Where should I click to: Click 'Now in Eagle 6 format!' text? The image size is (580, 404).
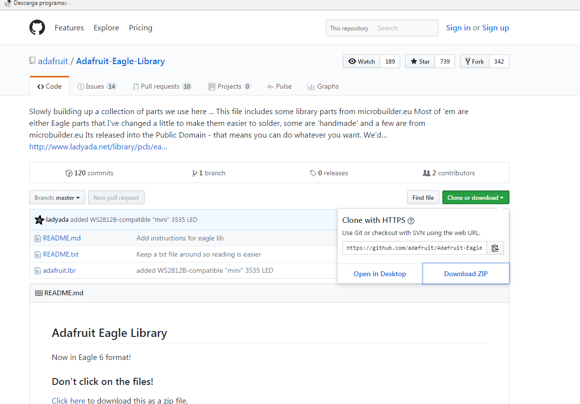click(x=92, y=357)
